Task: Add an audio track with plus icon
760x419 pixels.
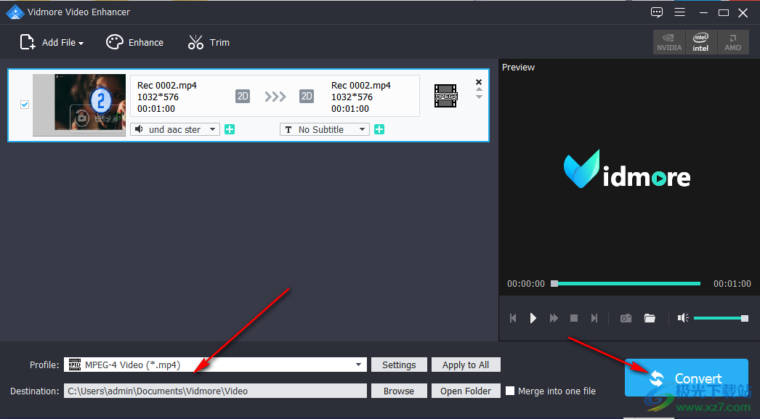Action: [x=230, y=129]
